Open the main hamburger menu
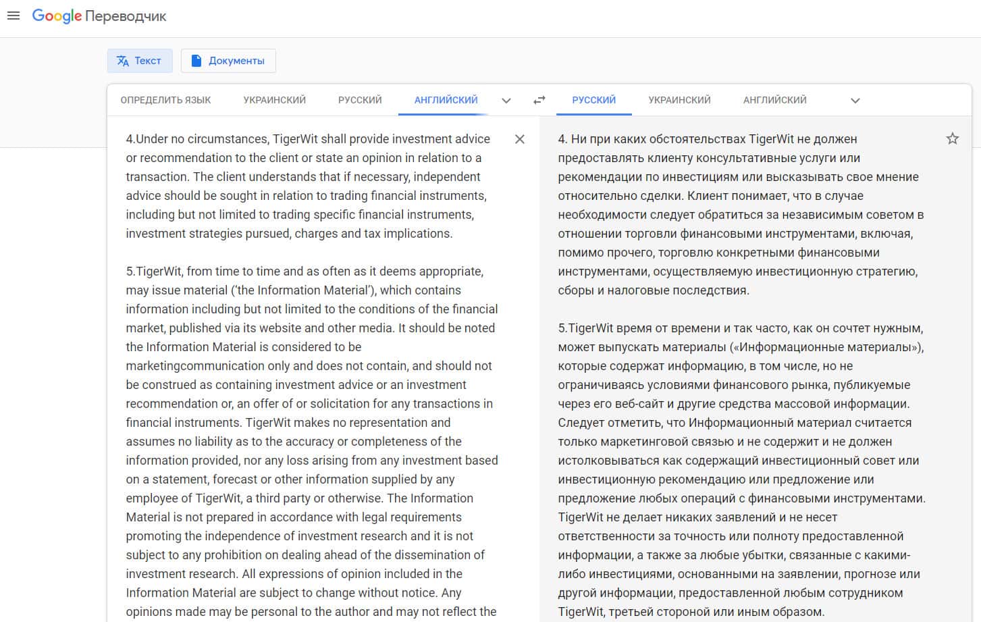The height and width of the screenshot is (622, 981). click(x=14, y=16)
